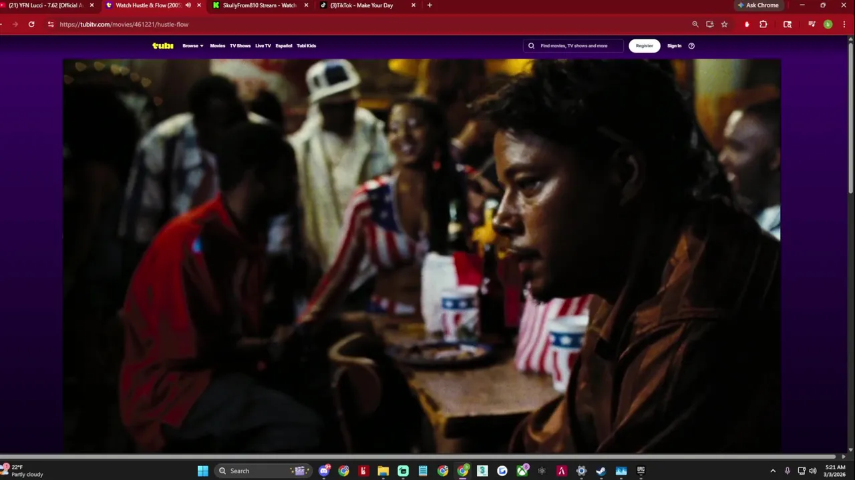Screen dimensions: 855x480
Task: Reload the current page
Action: pos(31,24)
